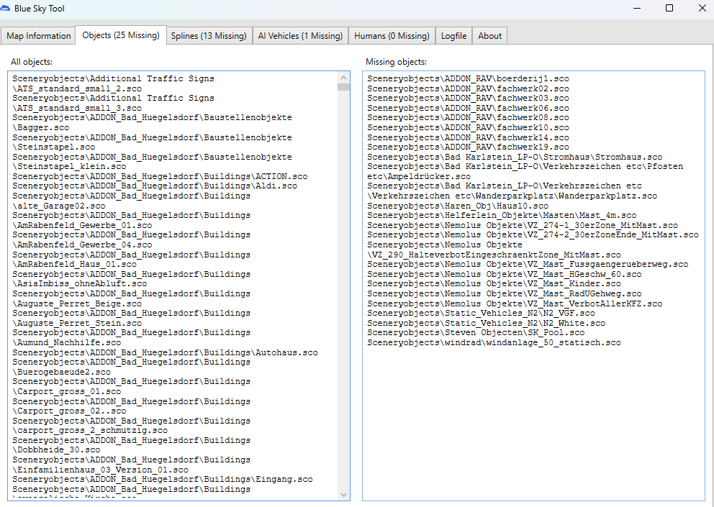Select the Objects (25 Missing) tab
The height and width of the screenshot is (507, 714).
[120, 35]
